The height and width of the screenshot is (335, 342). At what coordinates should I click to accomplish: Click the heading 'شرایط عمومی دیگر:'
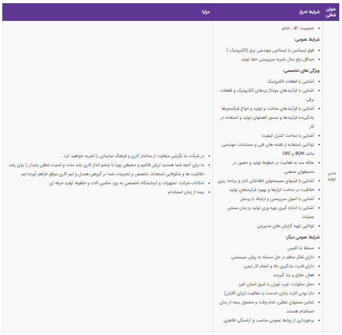[x=303, y=237]
